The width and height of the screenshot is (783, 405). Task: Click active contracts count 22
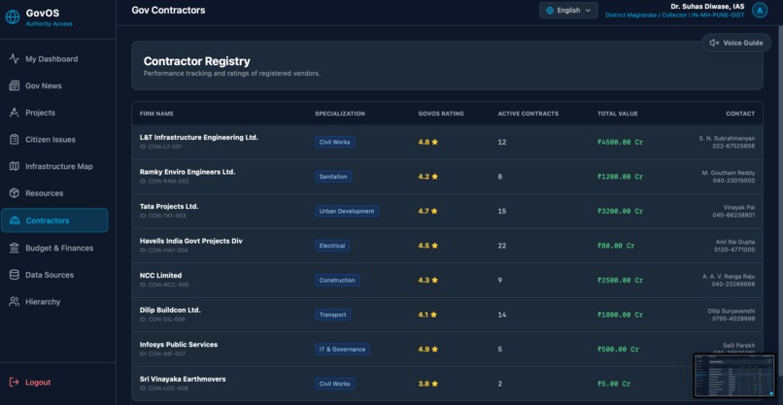[502, 246]
